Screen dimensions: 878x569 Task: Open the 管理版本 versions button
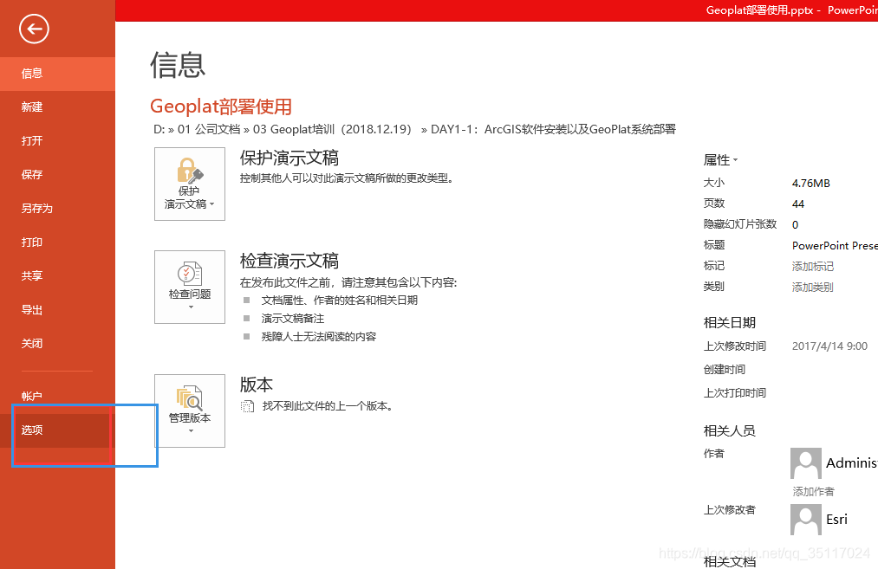click(190, 411)
